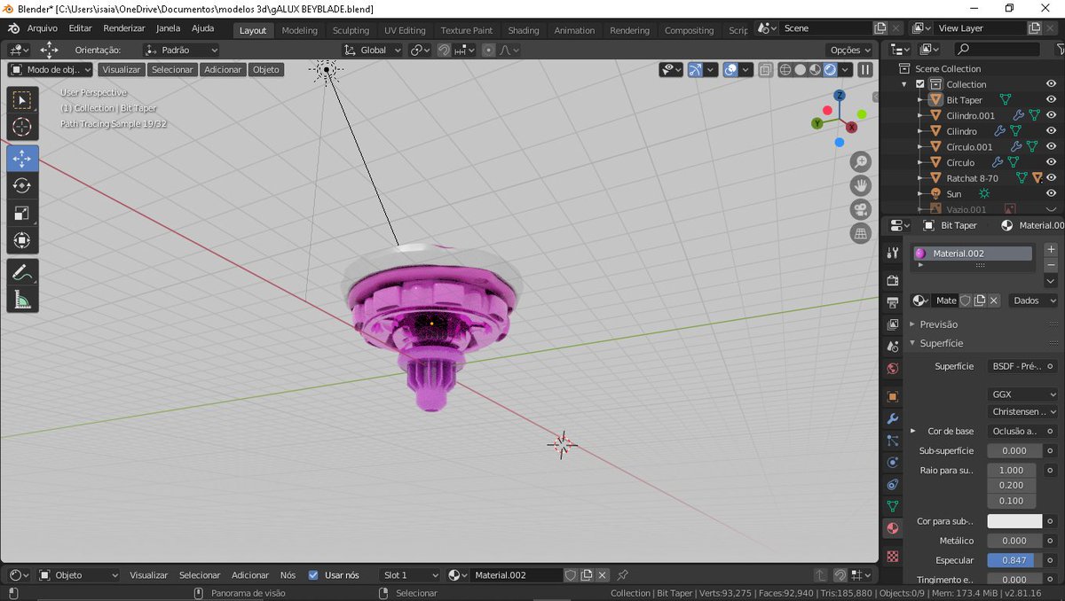The height and width of the screenshot is (601, 1065).
Task: Hide Sun with its eye icon
Action: coord(1051,193)
